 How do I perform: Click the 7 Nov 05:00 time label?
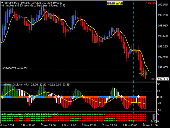click(48, 125)
